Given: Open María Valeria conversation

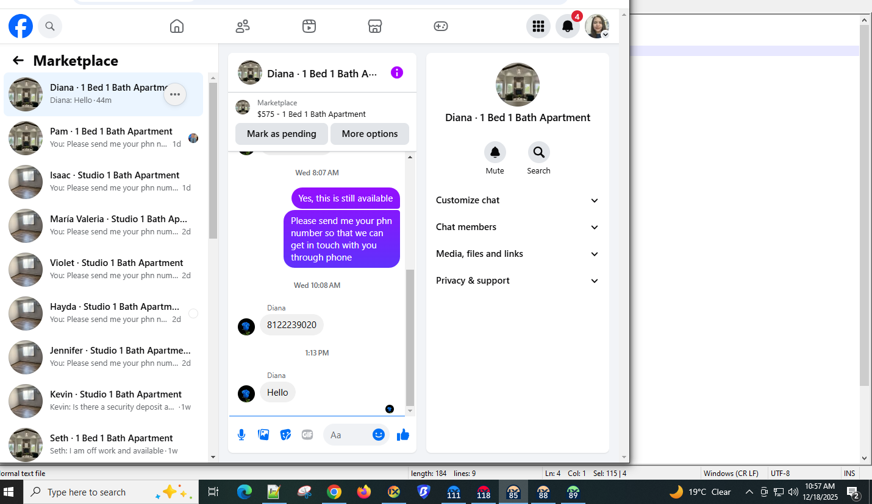Looking at the screenshot, I should click(104, 226).
